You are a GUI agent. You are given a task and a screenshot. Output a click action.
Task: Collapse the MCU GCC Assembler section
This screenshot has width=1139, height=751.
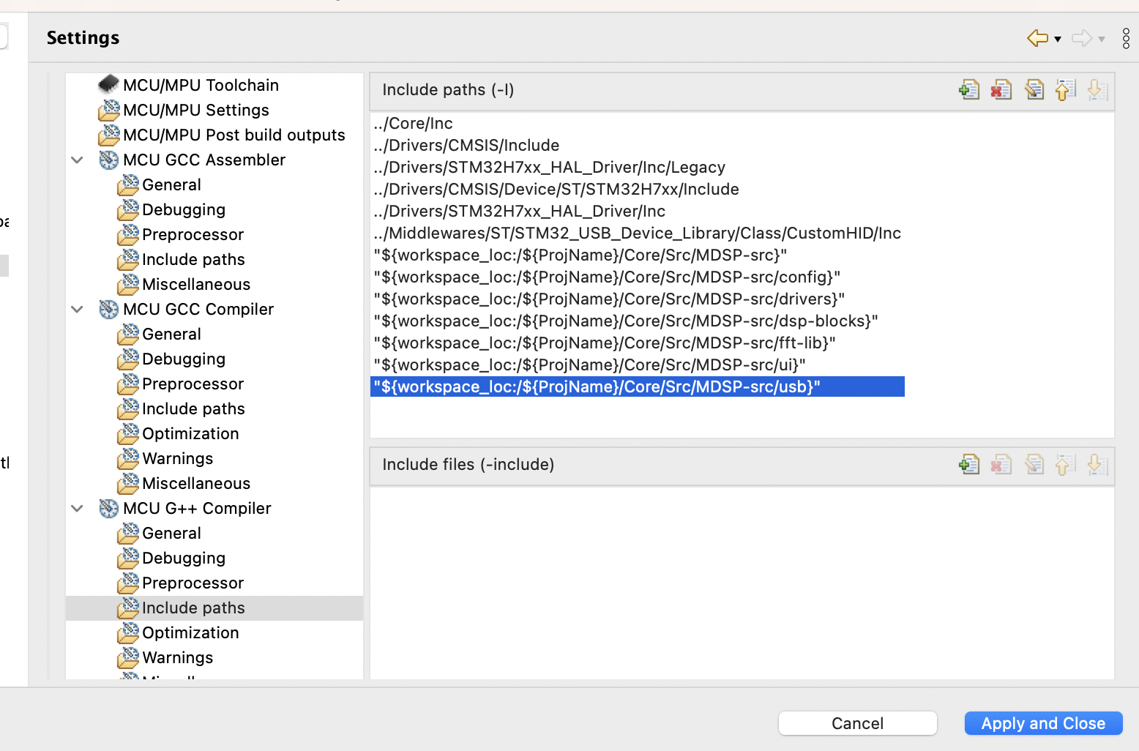click(77, 160)
